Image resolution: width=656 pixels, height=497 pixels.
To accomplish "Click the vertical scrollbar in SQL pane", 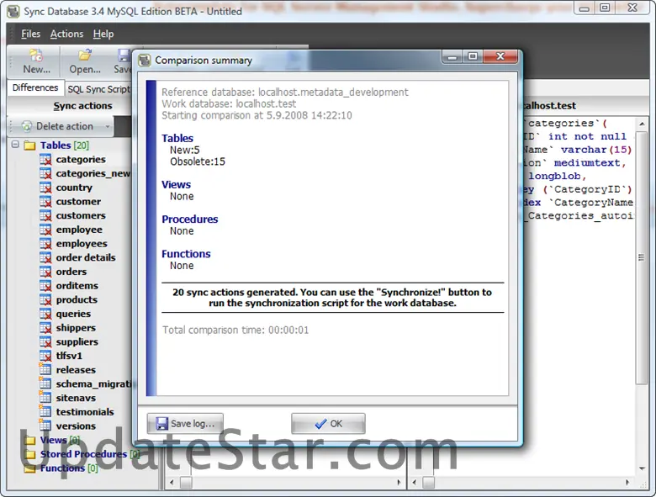I will point(641,257).
